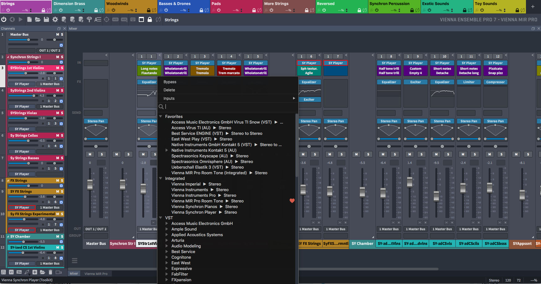This screenshot has width=541, height=284.
Task: Add a new instance with the plus icon
Action: coord(533,7)
